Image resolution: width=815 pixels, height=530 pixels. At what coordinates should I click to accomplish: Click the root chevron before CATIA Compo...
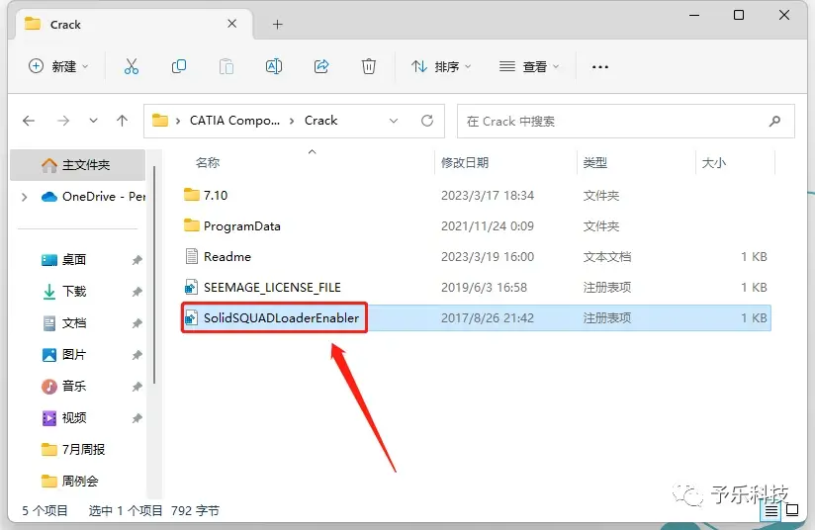tap(178, 121)
